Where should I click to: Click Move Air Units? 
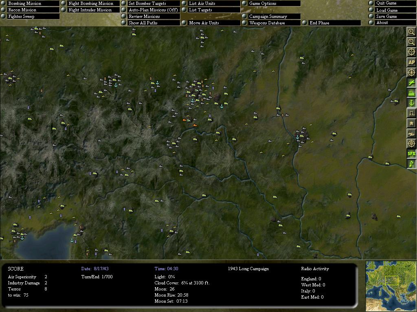(x=211, y=23)
